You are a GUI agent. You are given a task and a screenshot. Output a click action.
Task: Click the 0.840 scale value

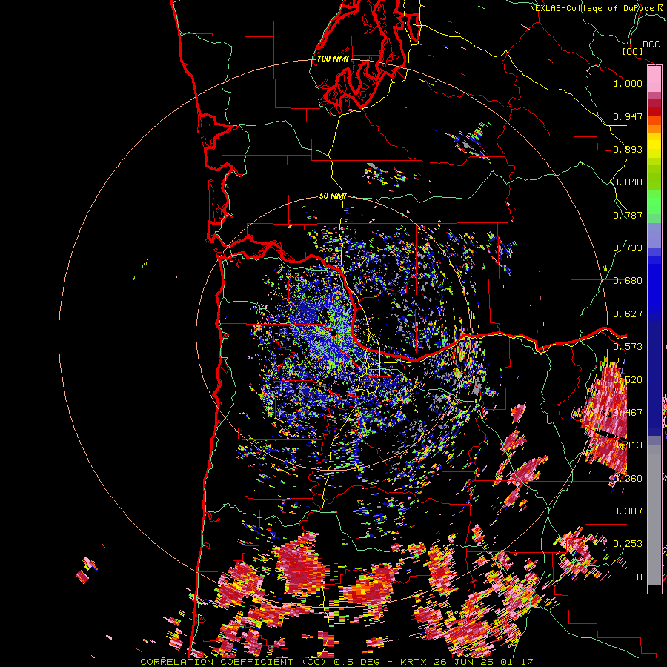coord(628,182)
